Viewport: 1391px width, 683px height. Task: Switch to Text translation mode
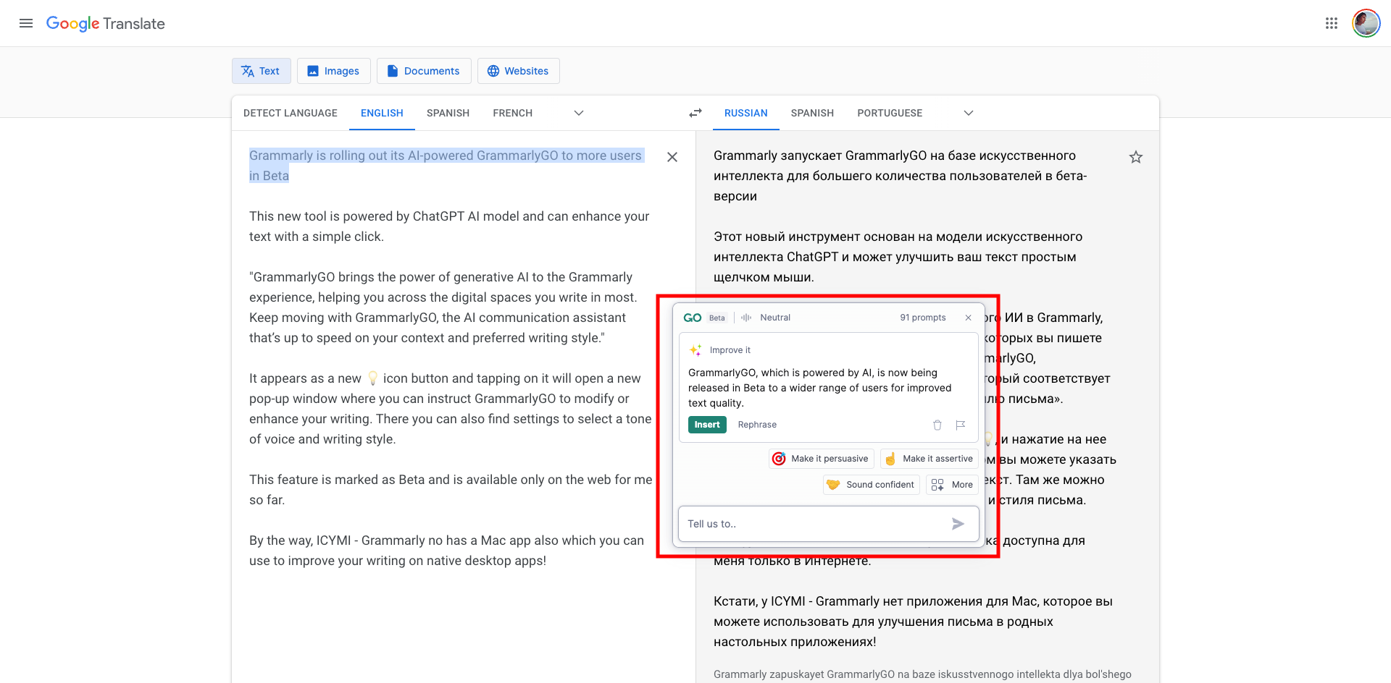tap(261, 71)
